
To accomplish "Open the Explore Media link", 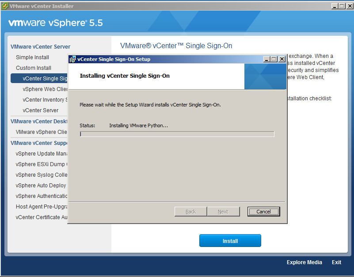I will [304, 262].
